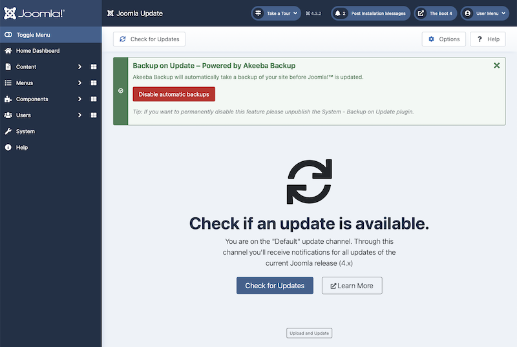Click the question mark icon in the Help button
Viewport: 517px width, 347px height.
click(x=480, y=39)
